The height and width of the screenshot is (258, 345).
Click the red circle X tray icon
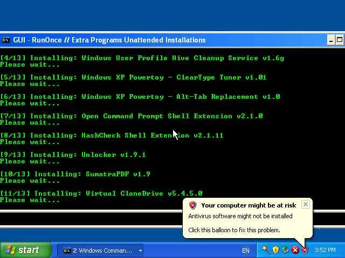(295, 249)
